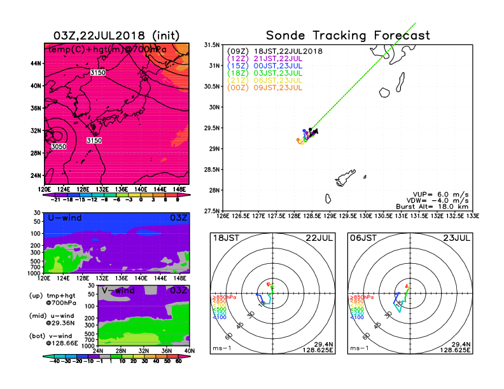Click the "(bot) v-wind @128.66E" note
The height and width of the screenshot is (389, 504).
click(53, 339)
